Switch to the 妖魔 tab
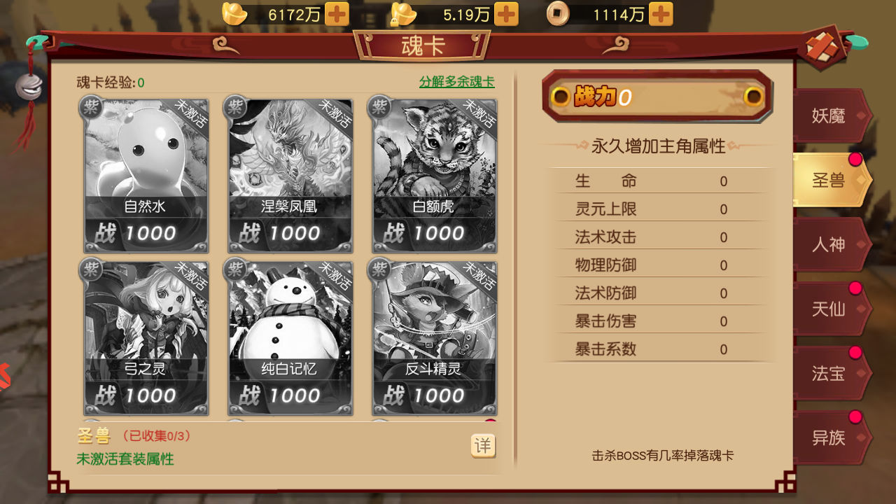This screenshot has width=896, height=504. (832, 115)
